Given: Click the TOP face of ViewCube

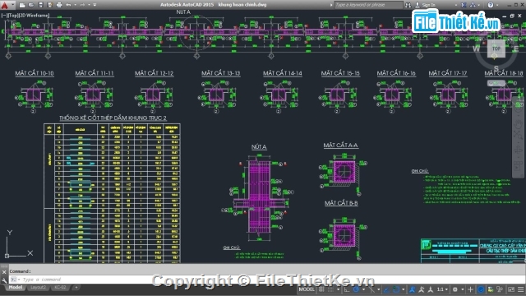Looking at the screenshot, I should [496, 49].
